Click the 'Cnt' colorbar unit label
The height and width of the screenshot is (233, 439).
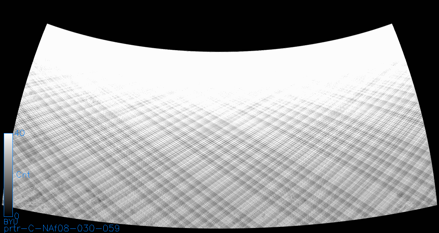click(23, 175)
